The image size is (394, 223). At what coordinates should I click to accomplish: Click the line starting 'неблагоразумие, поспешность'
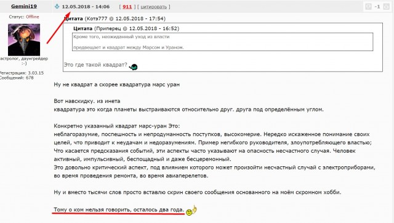(212, 134)
